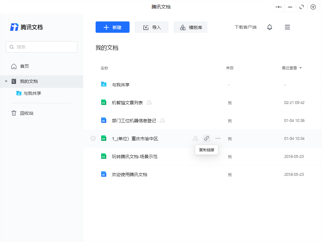Select the circle checkbox on 1_(单位) row

93,138
